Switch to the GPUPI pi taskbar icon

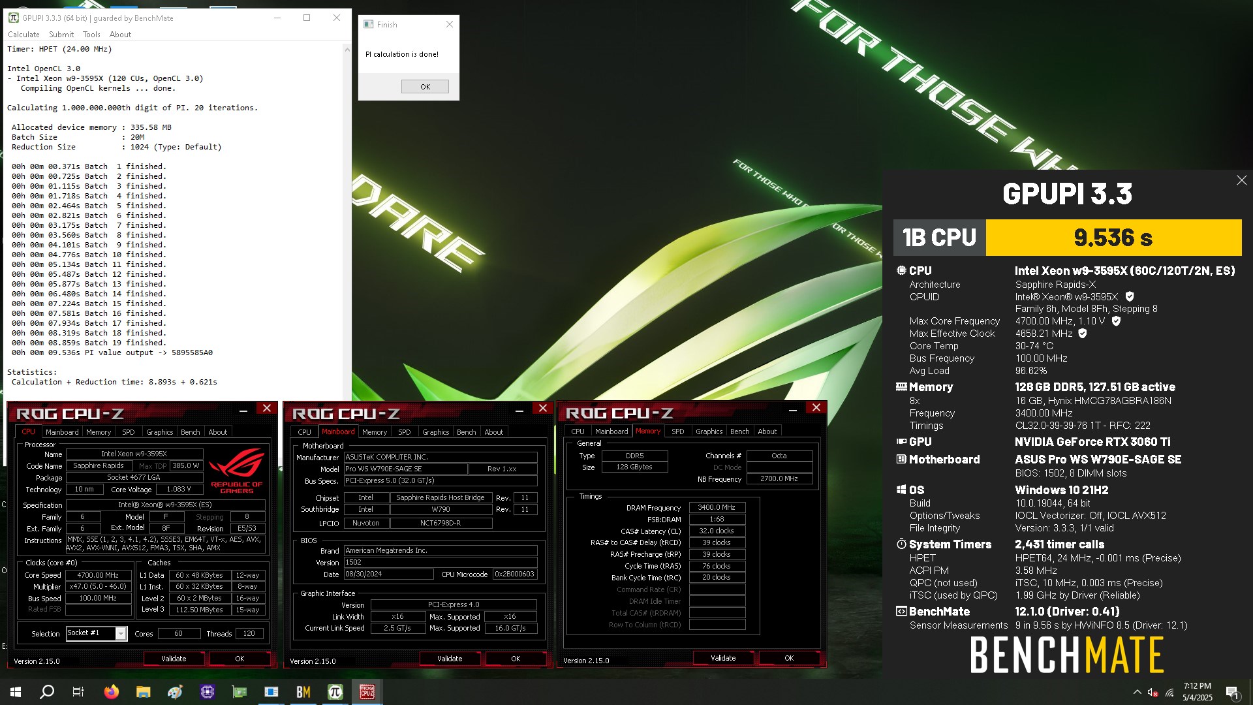point(335,692)
